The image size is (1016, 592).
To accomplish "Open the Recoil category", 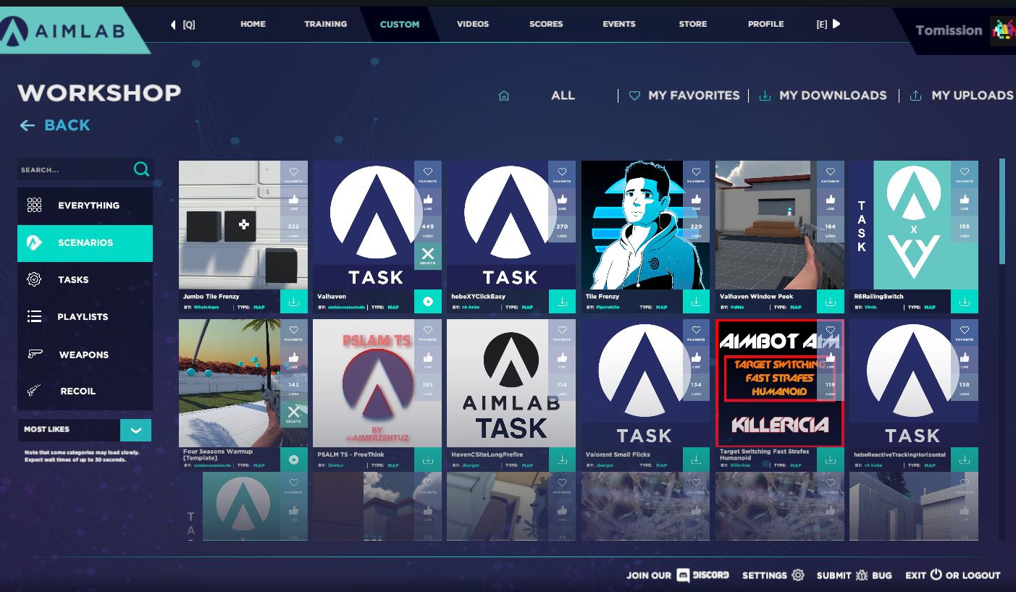I will point(85,392).
